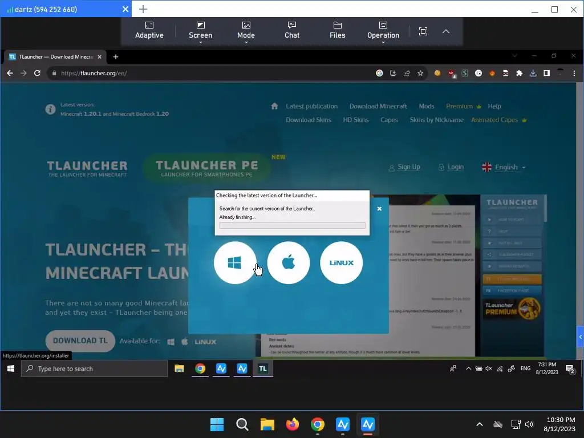Image resolution: width=584 pixels, height=438 pixels.
Task: Open the TL app on the remote taskbar
Action: pyautogui.click(x=262, y=368)
